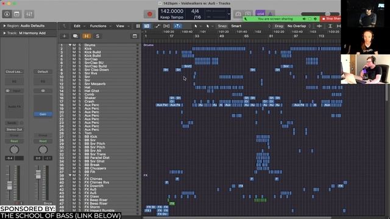Screen dimensions: 390x219
Task: Toggle the highlighted track list view icon
Action: coord(147,26)
